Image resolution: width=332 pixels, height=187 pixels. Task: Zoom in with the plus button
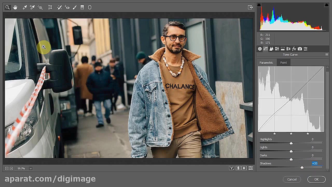11,169
